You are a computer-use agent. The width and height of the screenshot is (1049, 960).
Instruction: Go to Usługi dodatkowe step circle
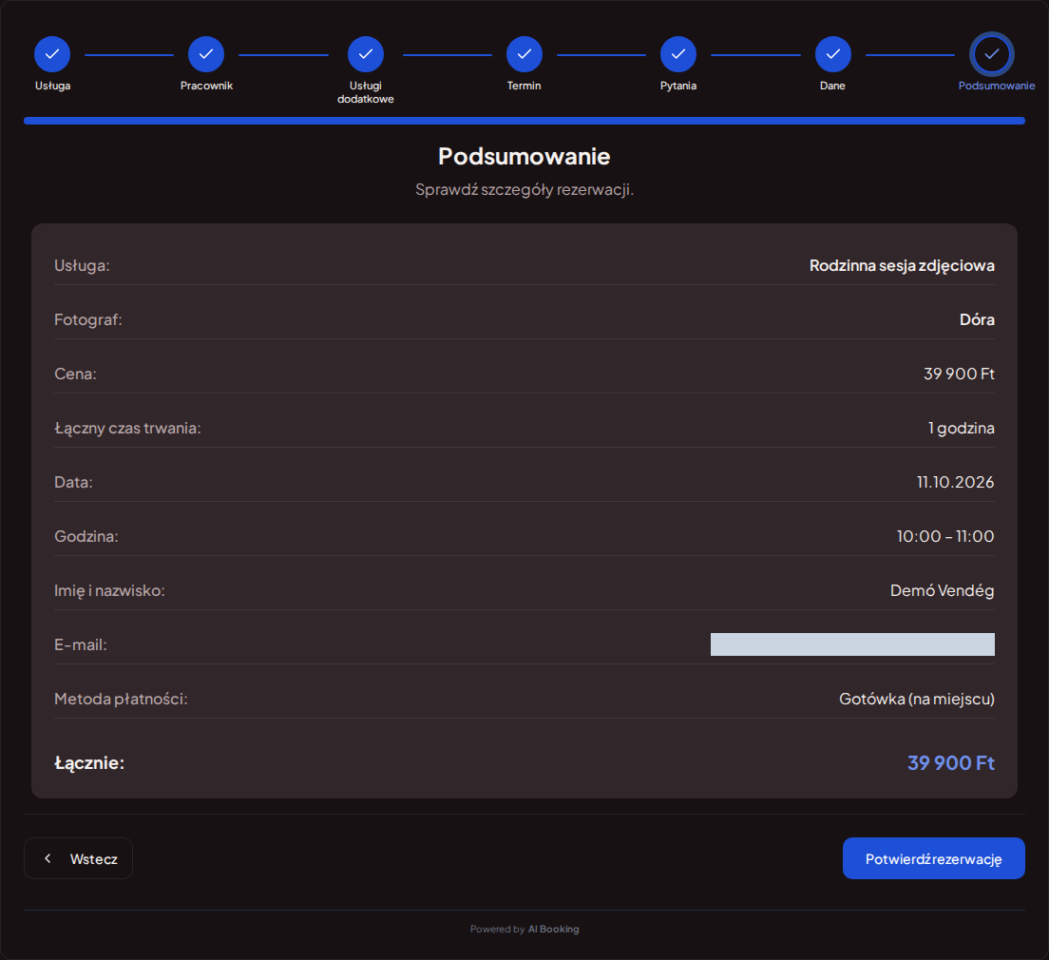pos(366,54)
